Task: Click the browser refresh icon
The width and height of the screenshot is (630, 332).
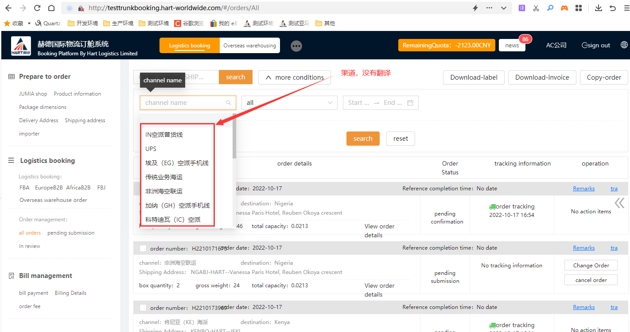Action: coord(37,8)
